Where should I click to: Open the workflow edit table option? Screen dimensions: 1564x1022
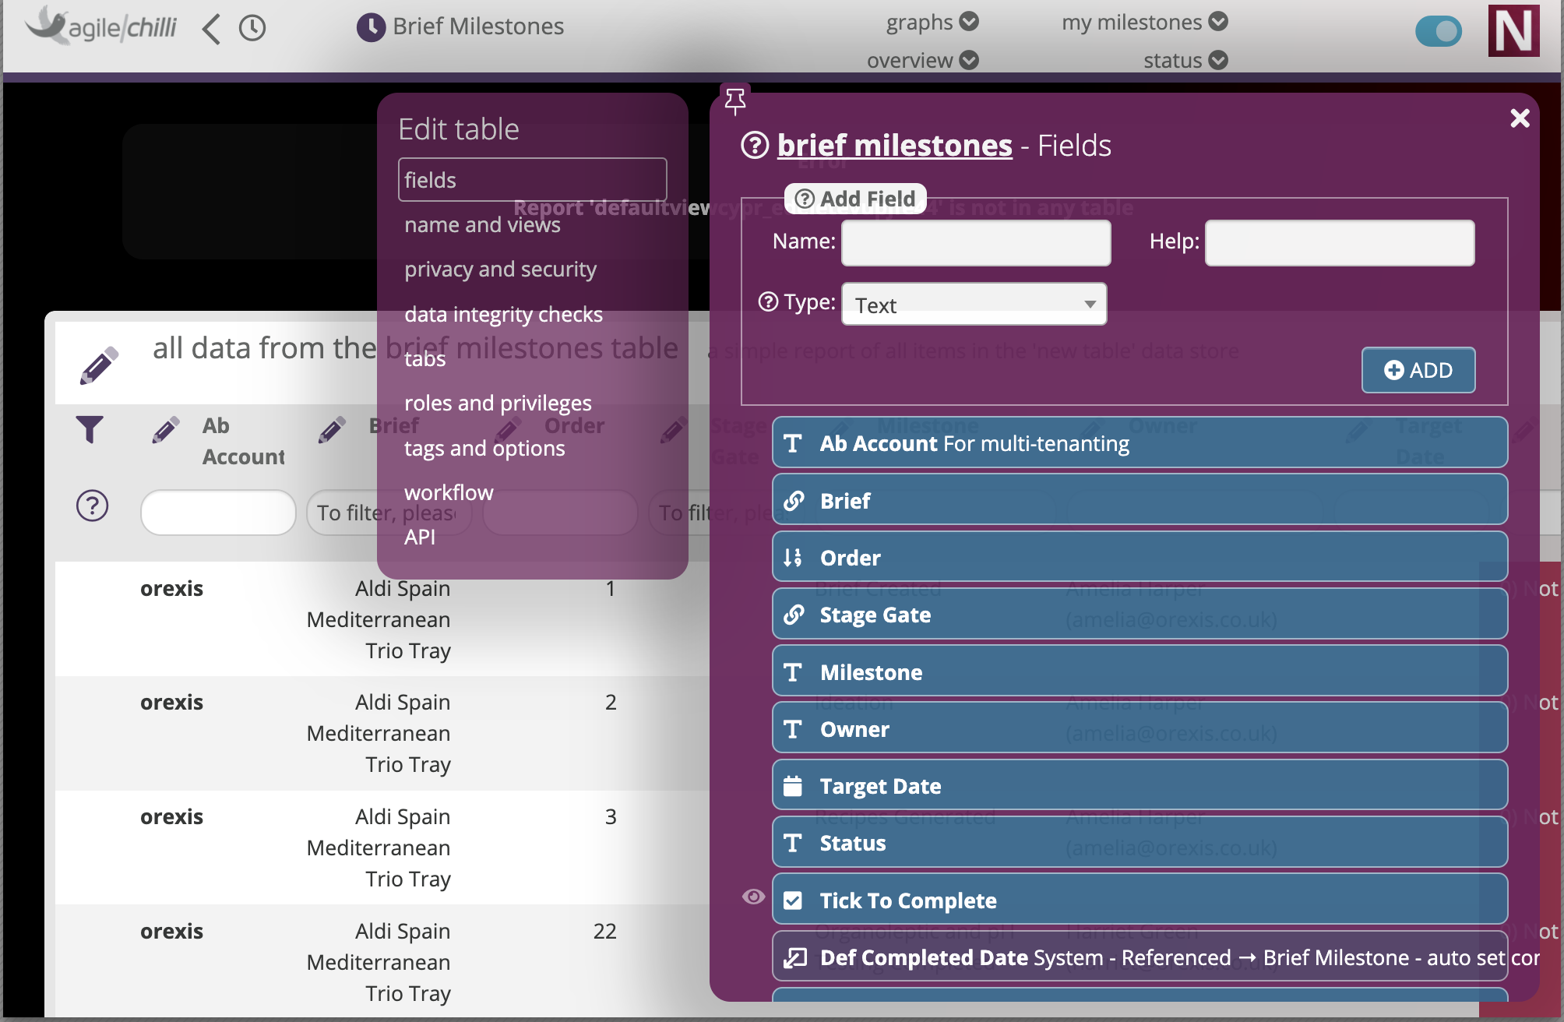(449, 492)
